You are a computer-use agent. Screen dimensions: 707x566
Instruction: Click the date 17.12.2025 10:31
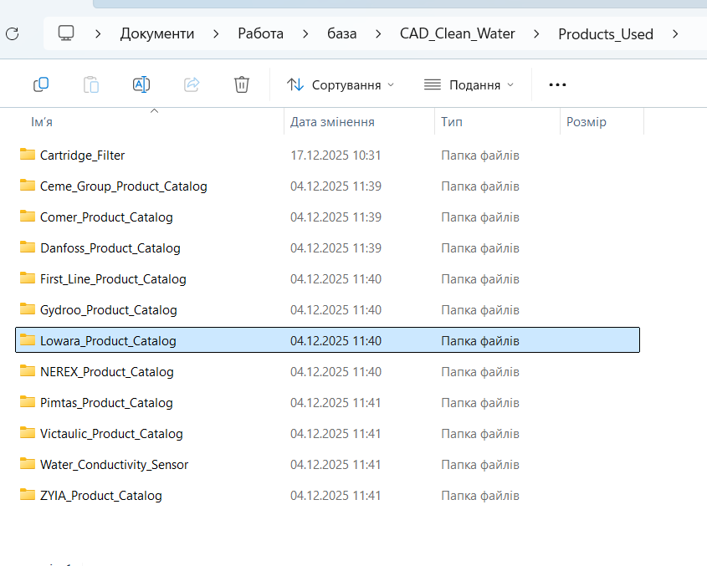pyautogui.click(x=336, y=156)
